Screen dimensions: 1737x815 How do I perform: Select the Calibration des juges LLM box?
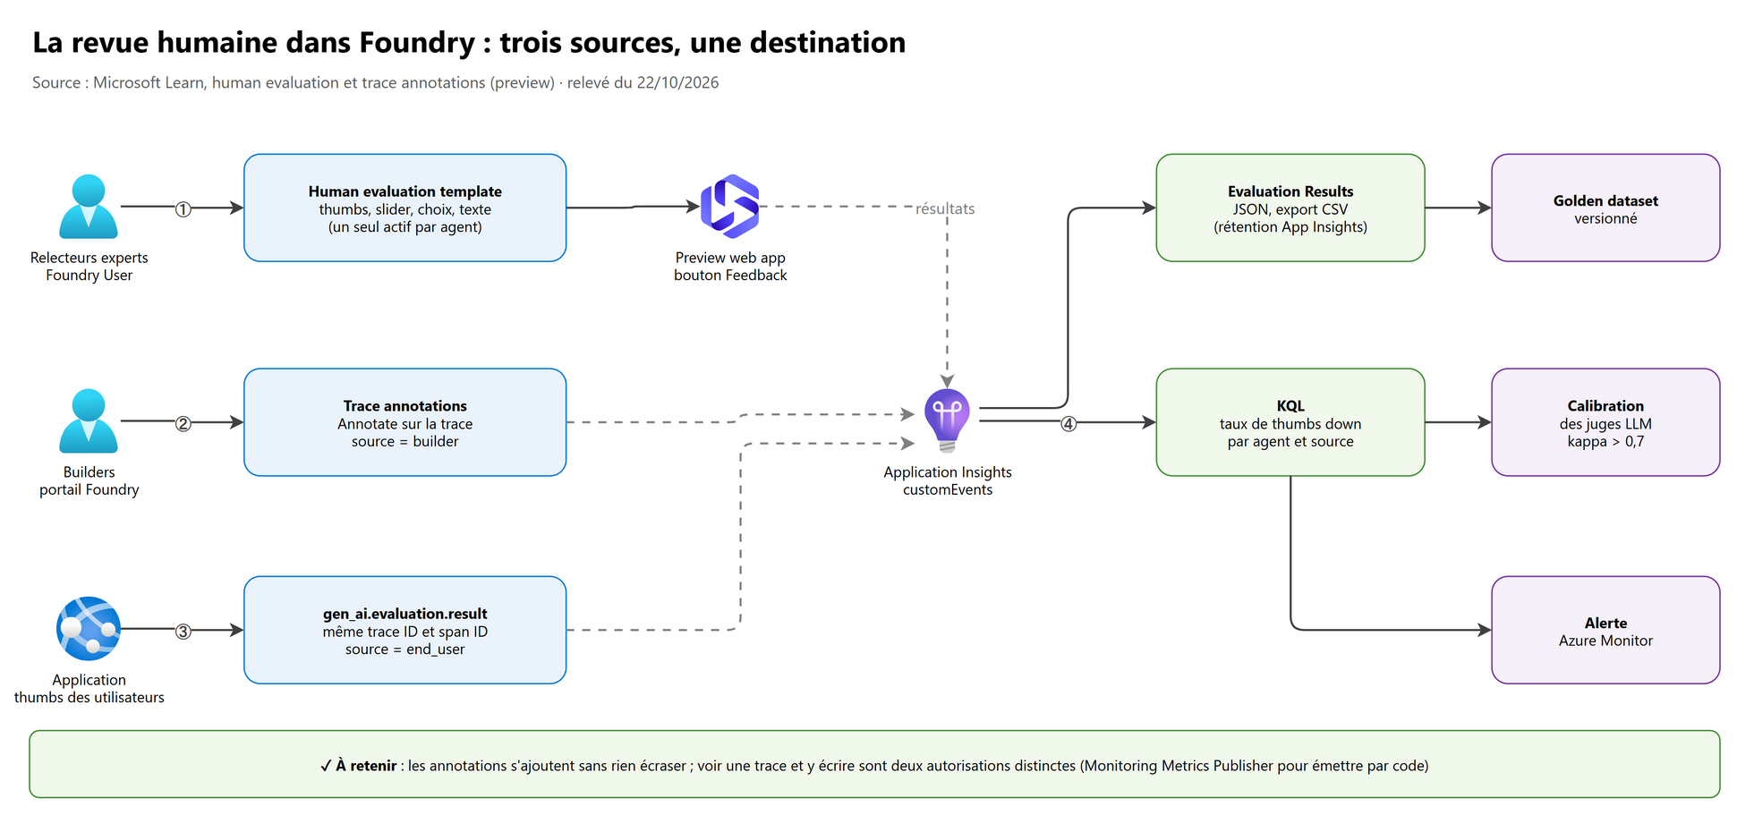pyautogui.click(x=1605, y=422)
